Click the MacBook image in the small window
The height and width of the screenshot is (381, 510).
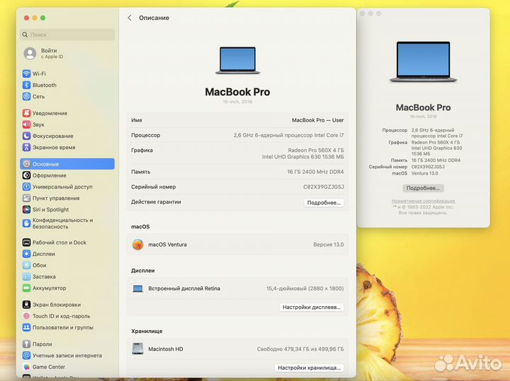pyautogui.click(x=423, y=61)
